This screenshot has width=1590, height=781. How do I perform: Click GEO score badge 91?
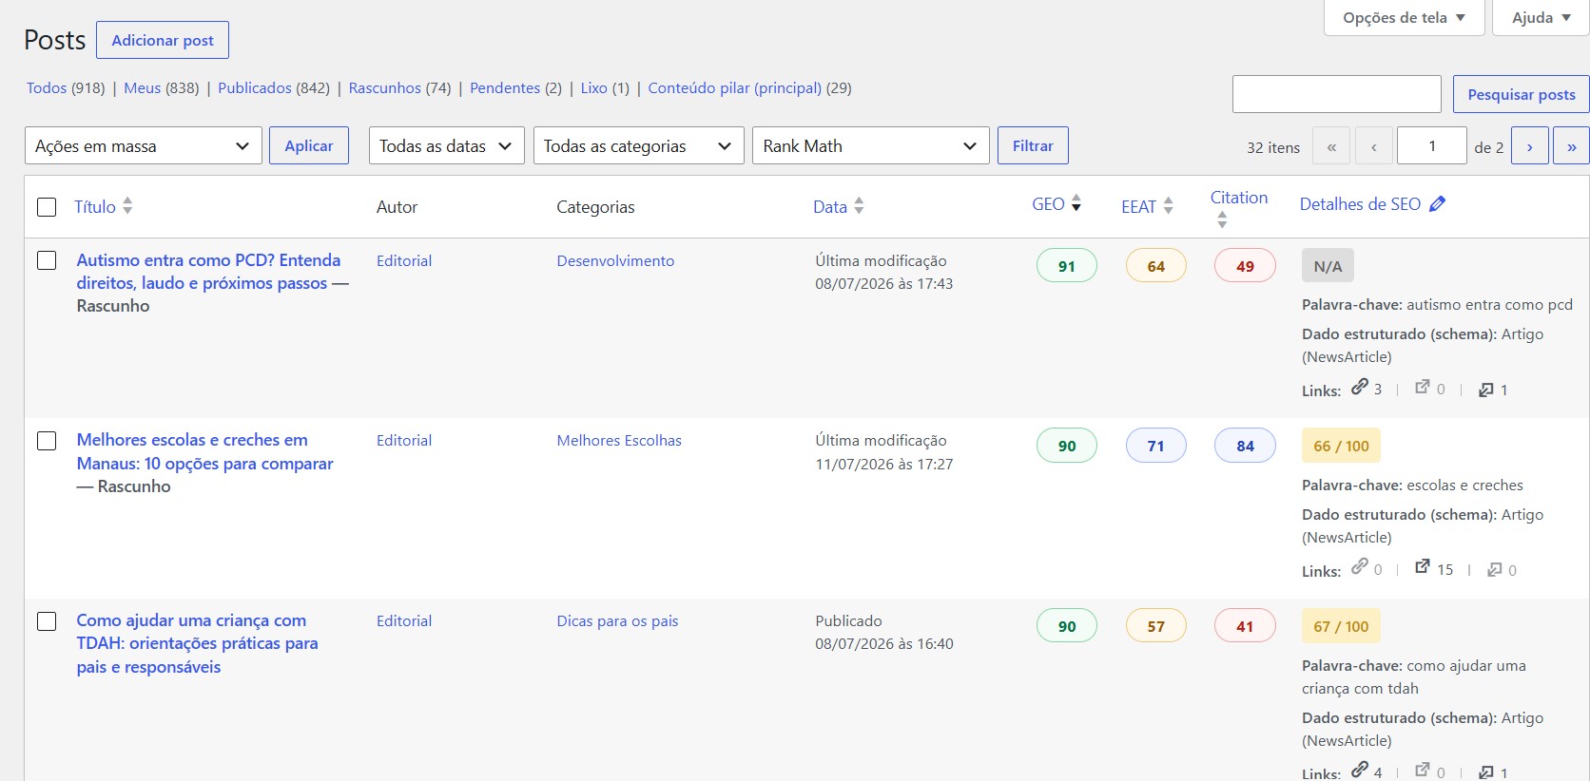coord(1067,266)
